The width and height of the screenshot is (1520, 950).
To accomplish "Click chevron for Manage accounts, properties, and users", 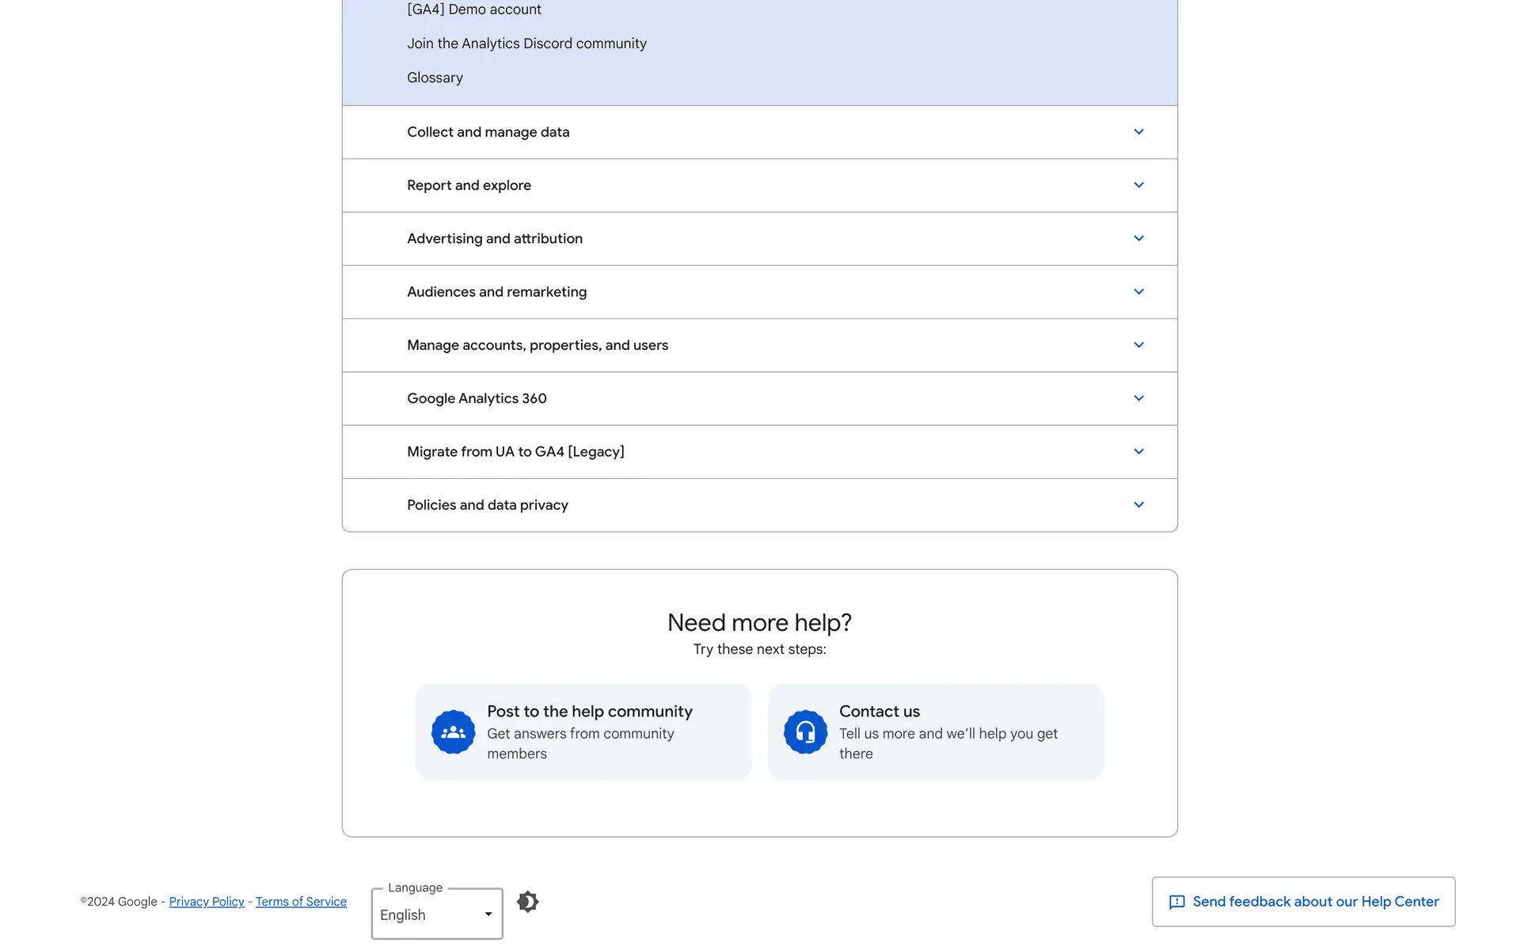I will [x=1138, y=345].
